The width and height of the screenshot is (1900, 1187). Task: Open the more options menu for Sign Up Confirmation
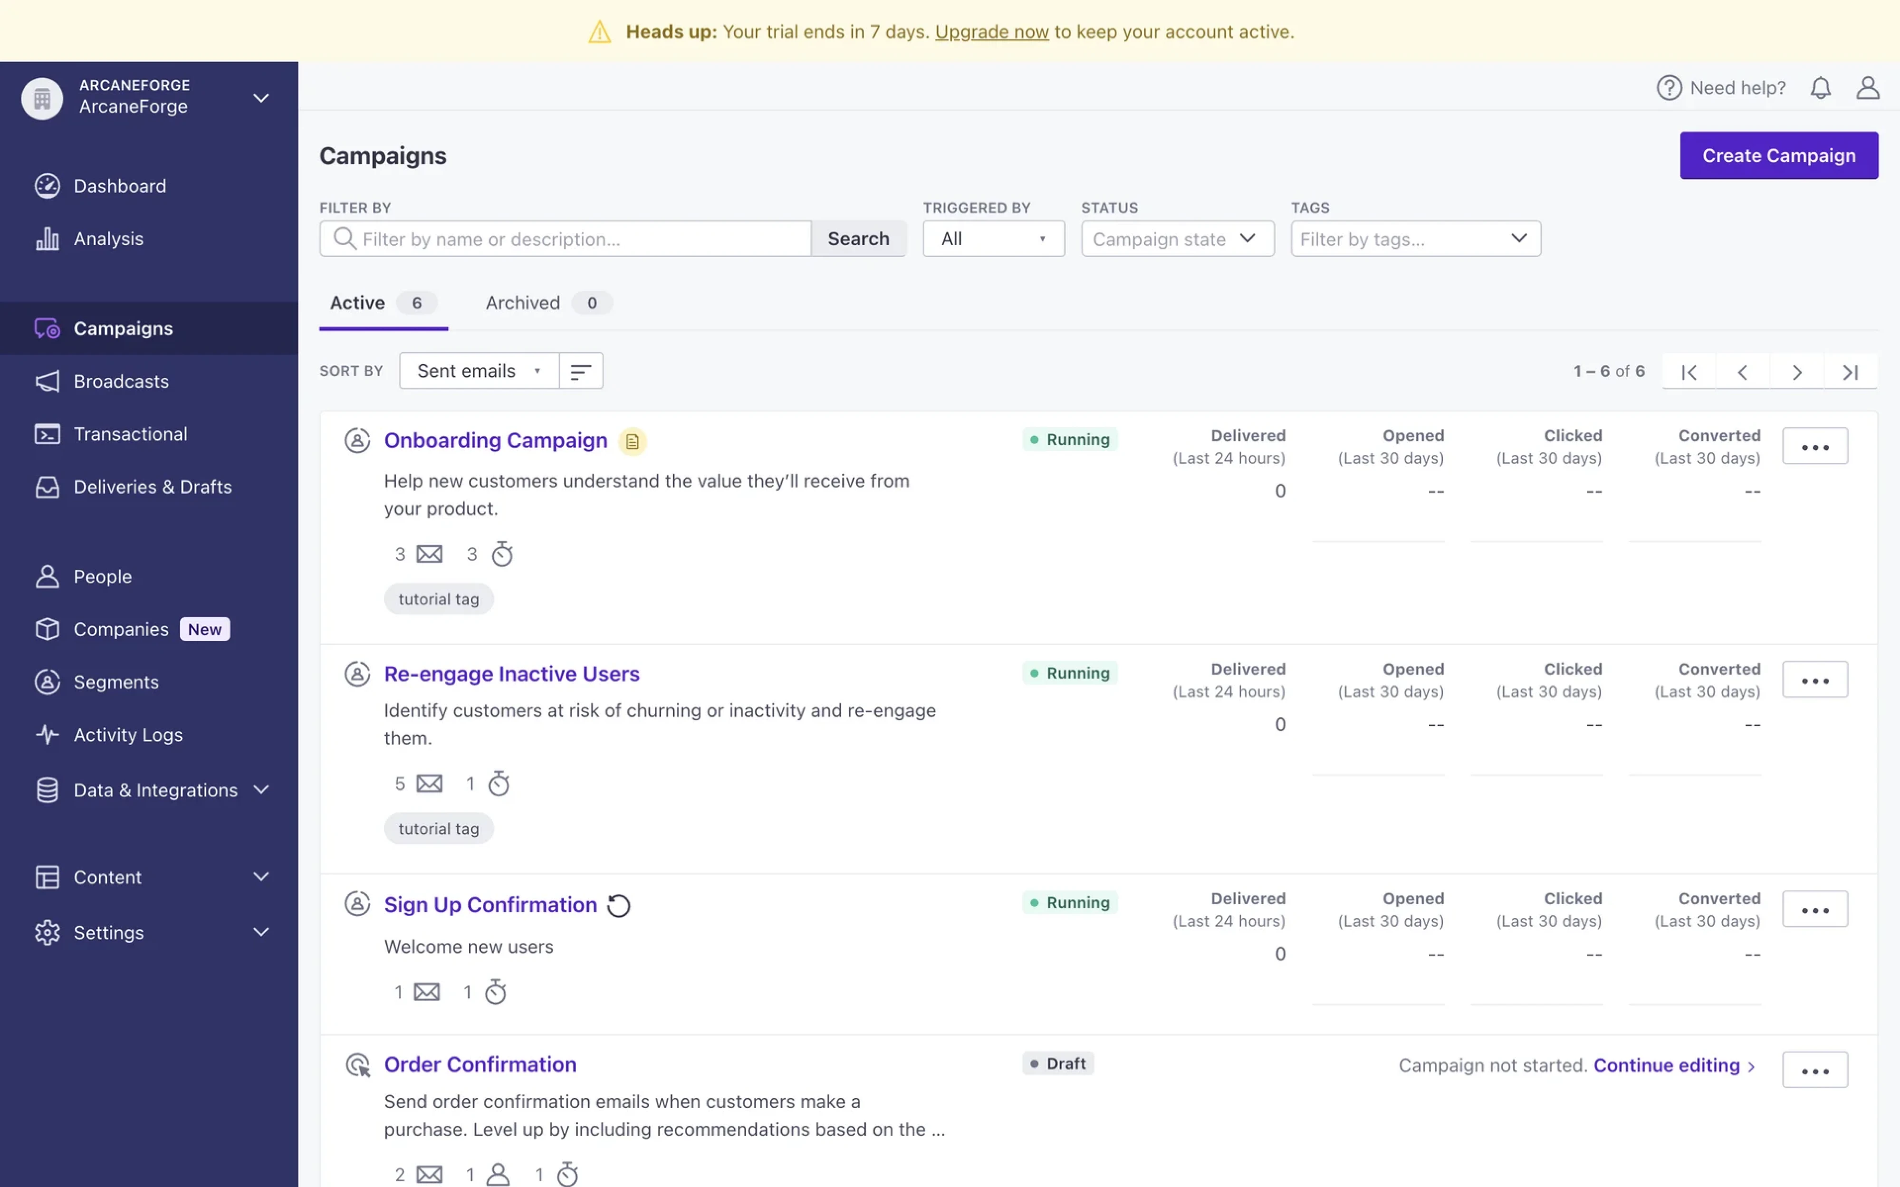(x=1814, y=910)
